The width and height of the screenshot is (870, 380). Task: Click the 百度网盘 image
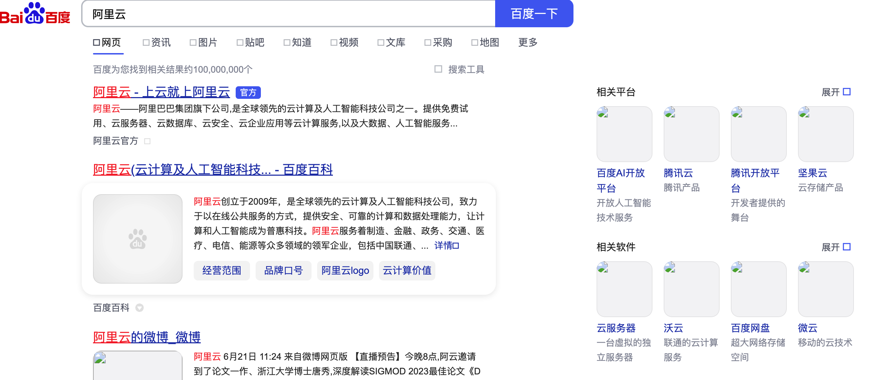click(x=759, y=289)
